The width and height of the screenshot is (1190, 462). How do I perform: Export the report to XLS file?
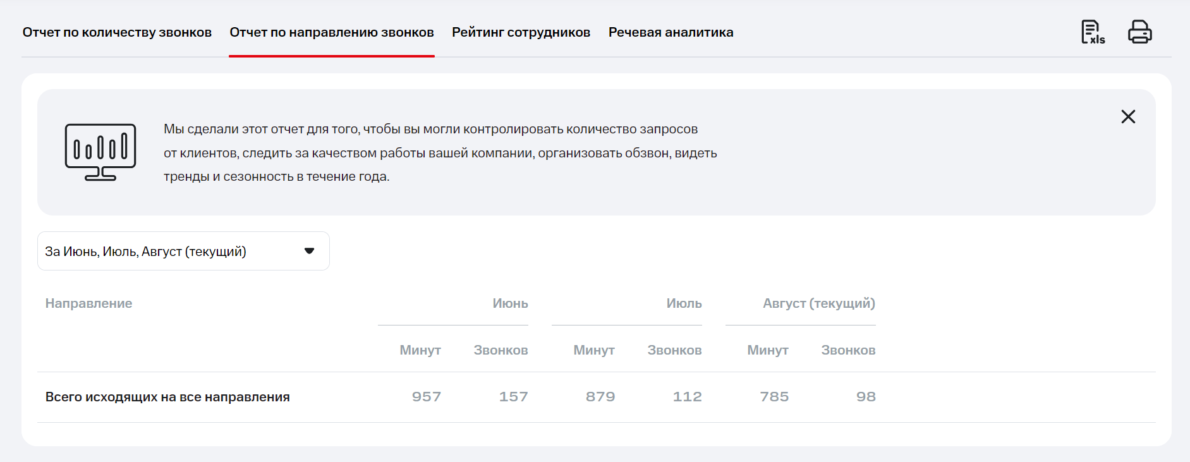[1093, 32]
